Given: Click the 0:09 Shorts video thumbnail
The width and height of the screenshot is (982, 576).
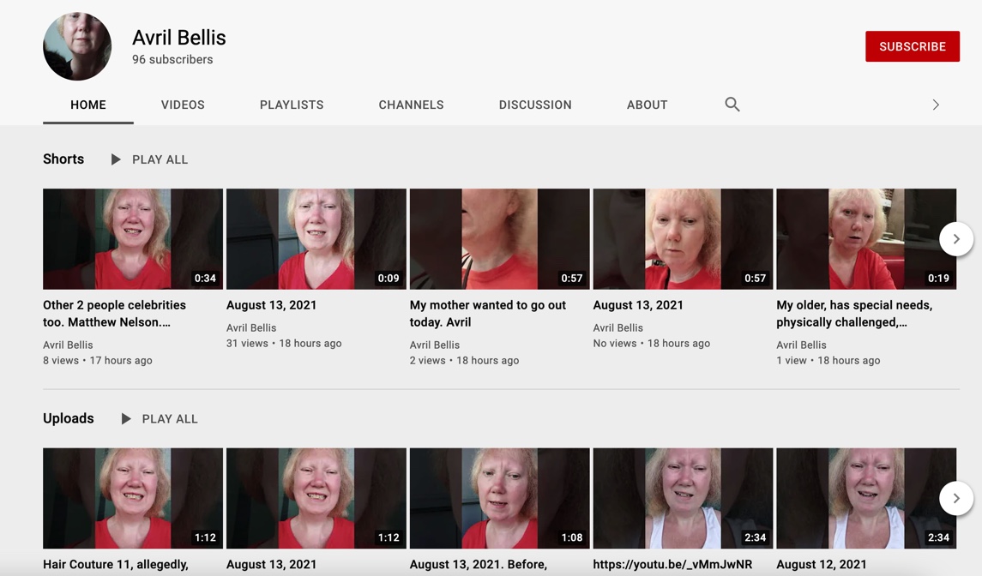Looking at the screenshot, I should tap(316, 239).
